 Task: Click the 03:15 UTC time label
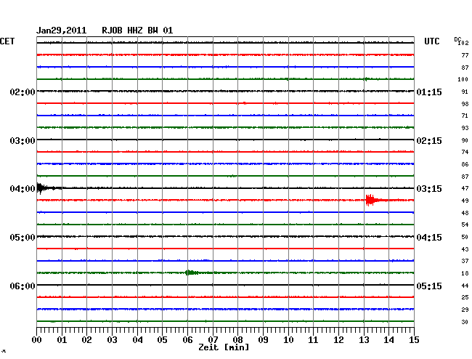tap(429, 189)
